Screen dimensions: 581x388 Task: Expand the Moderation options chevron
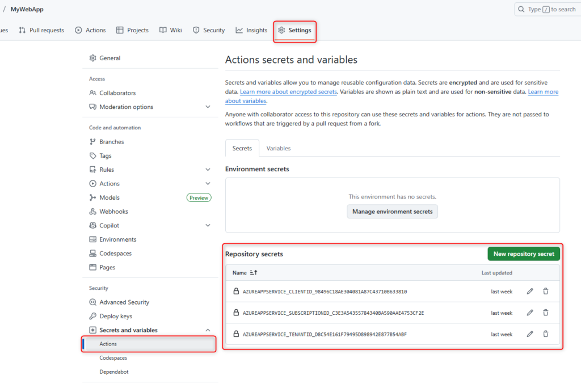pos(208,107)
